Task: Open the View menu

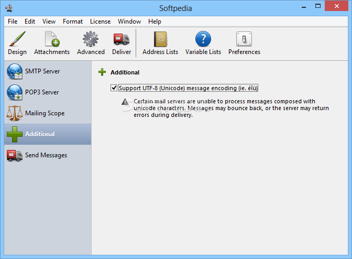Action: click(49, 21)
